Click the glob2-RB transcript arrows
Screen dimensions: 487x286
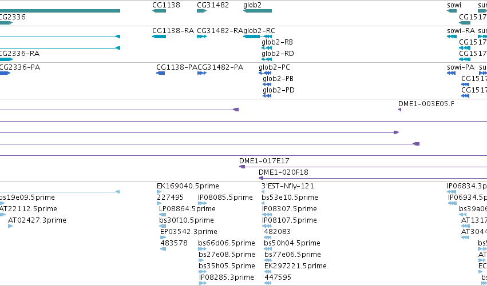(267, 48)
